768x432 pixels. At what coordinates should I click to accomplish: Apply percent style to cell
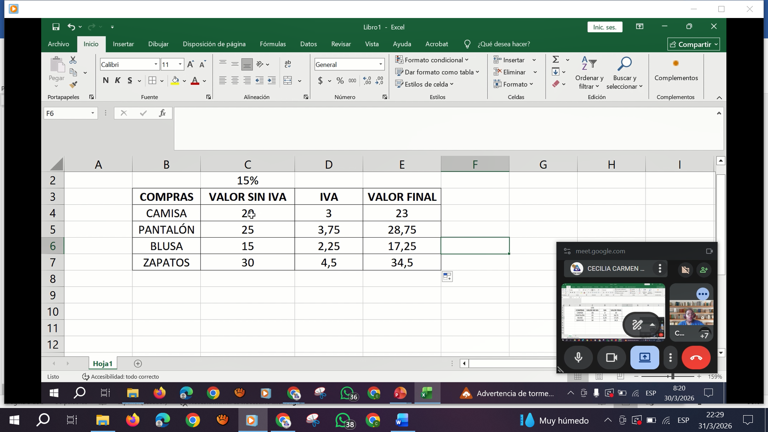340,80
